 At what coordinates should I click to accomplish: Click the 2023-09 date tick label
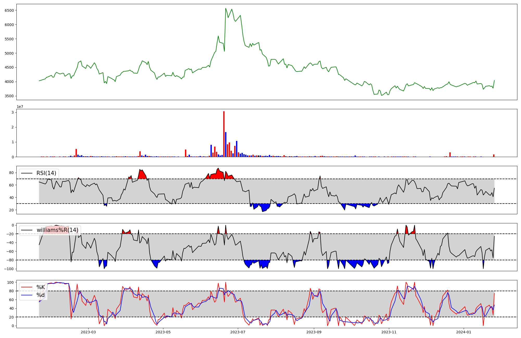314,332
